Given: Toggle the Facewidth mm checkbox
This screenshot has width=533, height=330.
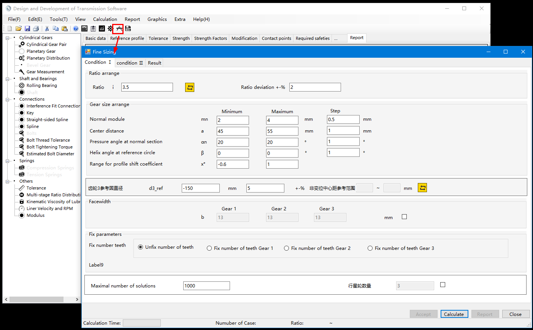Looking at the screenshot, I should (405, 217).
